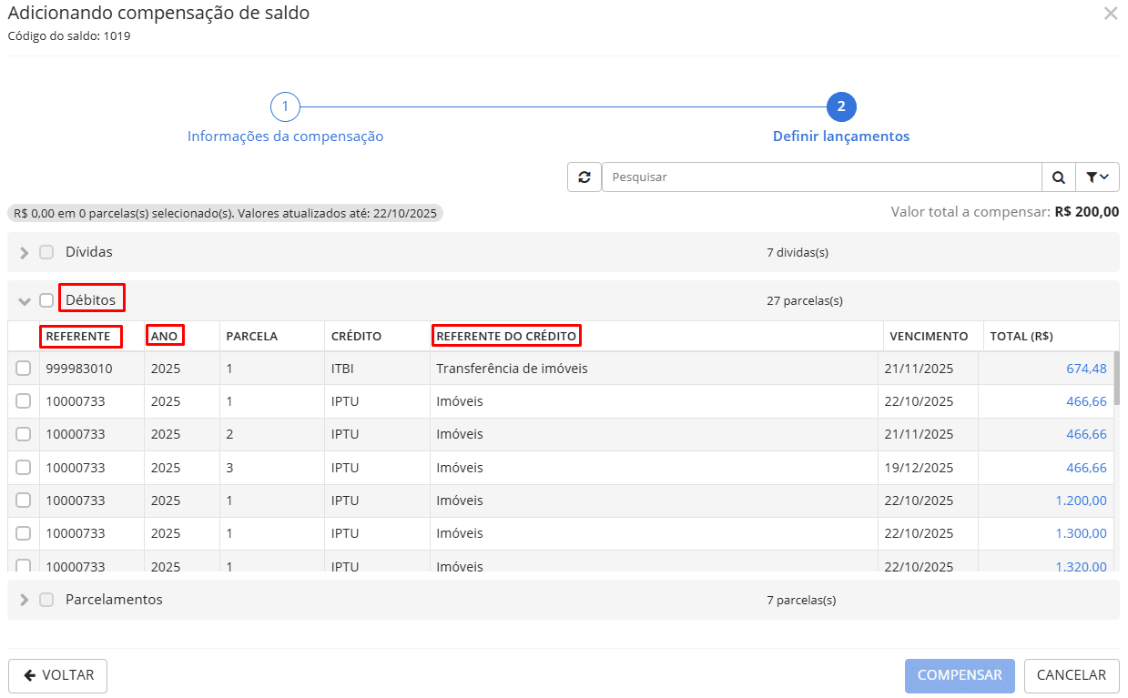The image size is (1128, 698).
Task: Click inside the Pesquisar search field
Action: coord(819,177)
